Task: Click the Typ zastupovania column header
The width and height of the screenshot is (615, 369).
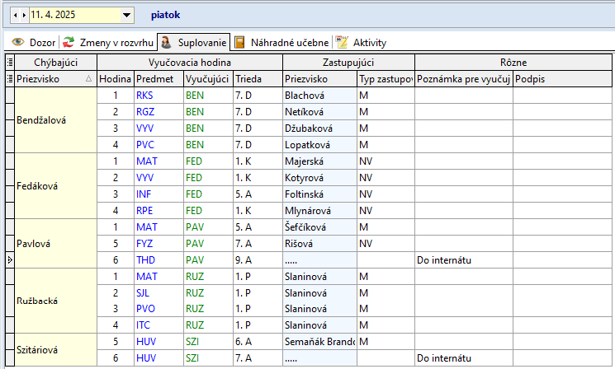Action: [x=385, y=78]
